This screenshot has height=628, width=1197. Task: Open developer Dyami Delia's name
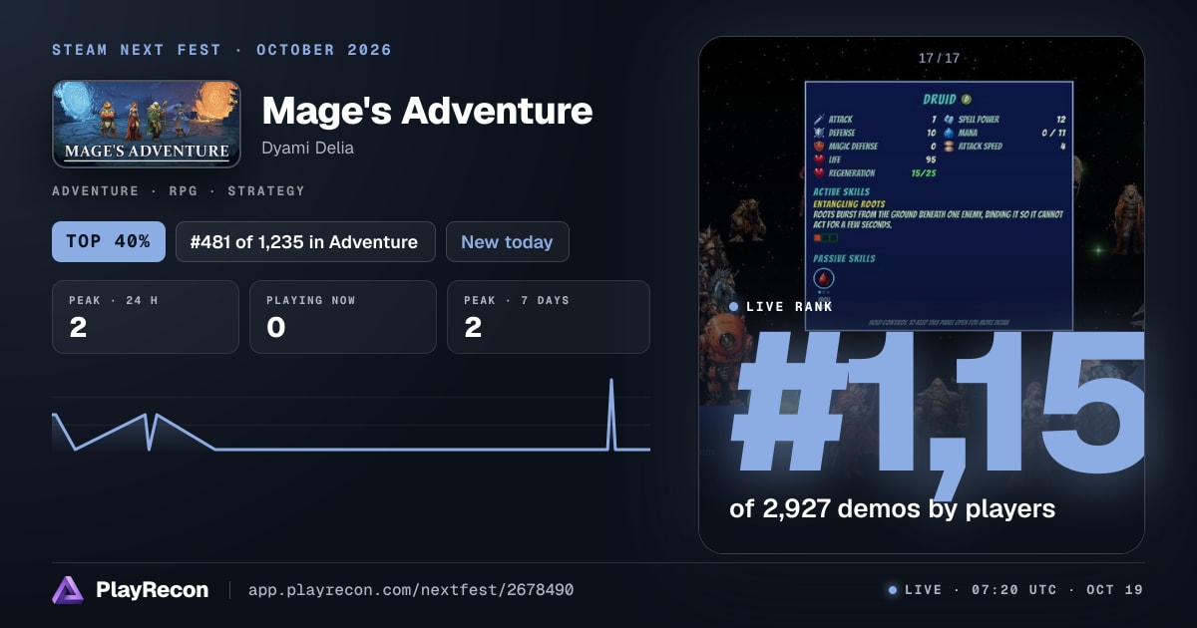coord(307,148)
